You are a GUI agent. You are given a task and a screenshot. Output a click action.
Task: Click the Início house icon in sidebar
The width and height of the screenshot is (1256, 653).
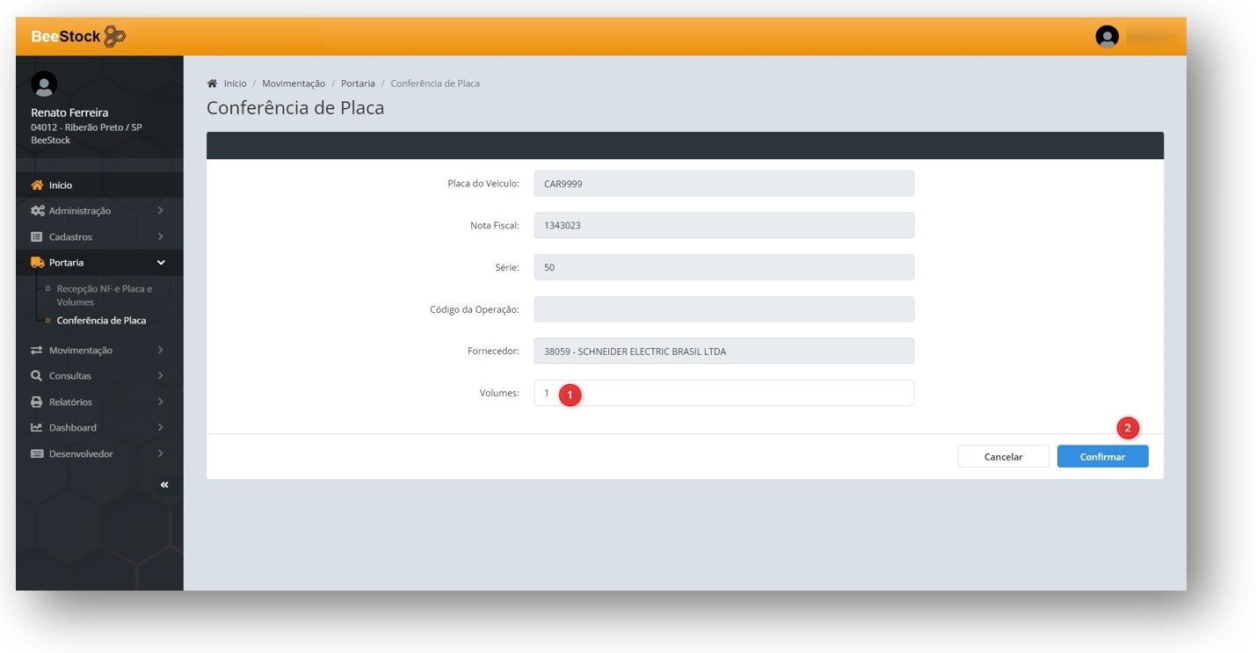click(x=37, y=185)
